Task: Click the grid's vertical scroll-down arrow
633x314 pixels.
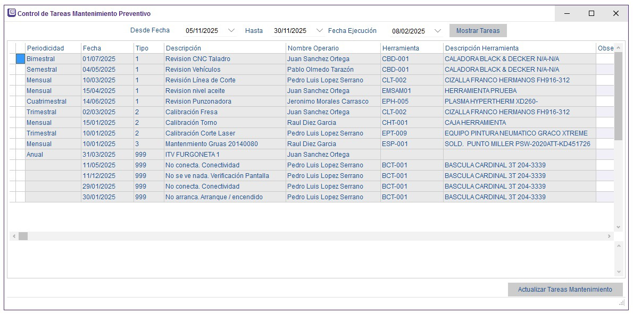Action: coord(618,227)
